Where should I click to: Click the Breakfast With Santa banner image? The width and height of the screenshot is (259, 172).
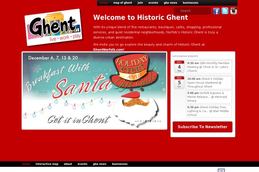point(94,91)
